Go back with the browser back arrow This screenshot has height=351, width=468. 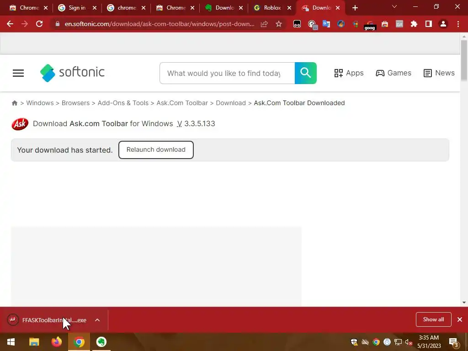point(10,24)
